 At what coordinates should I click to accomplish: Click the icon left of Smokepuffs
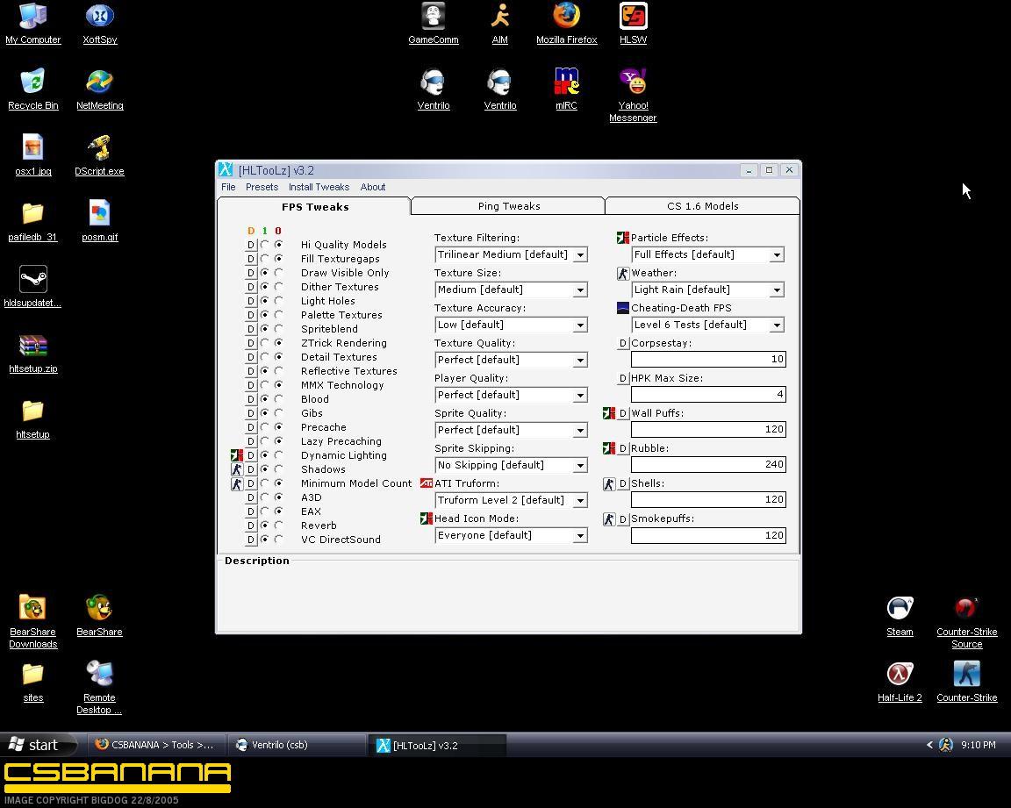(609, 519)
